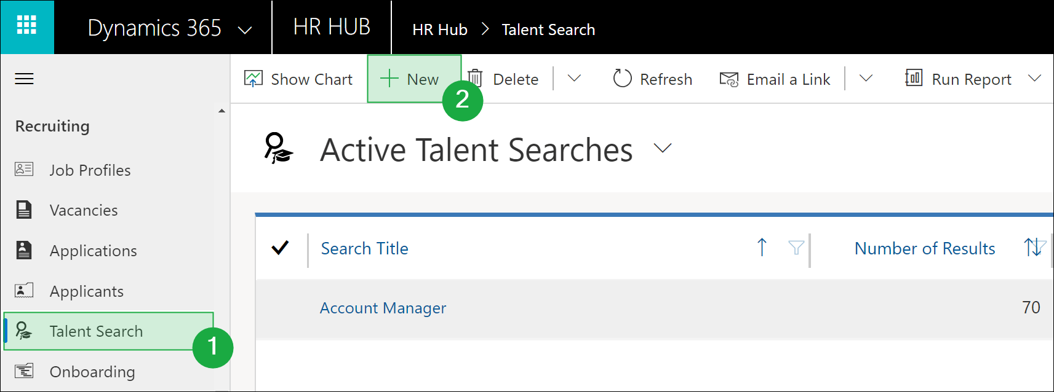Image resolution: width=1054 pixels, height=392 pixels.
Task: Click the Search Title ascending sort arrow
Action: (762, 247)
